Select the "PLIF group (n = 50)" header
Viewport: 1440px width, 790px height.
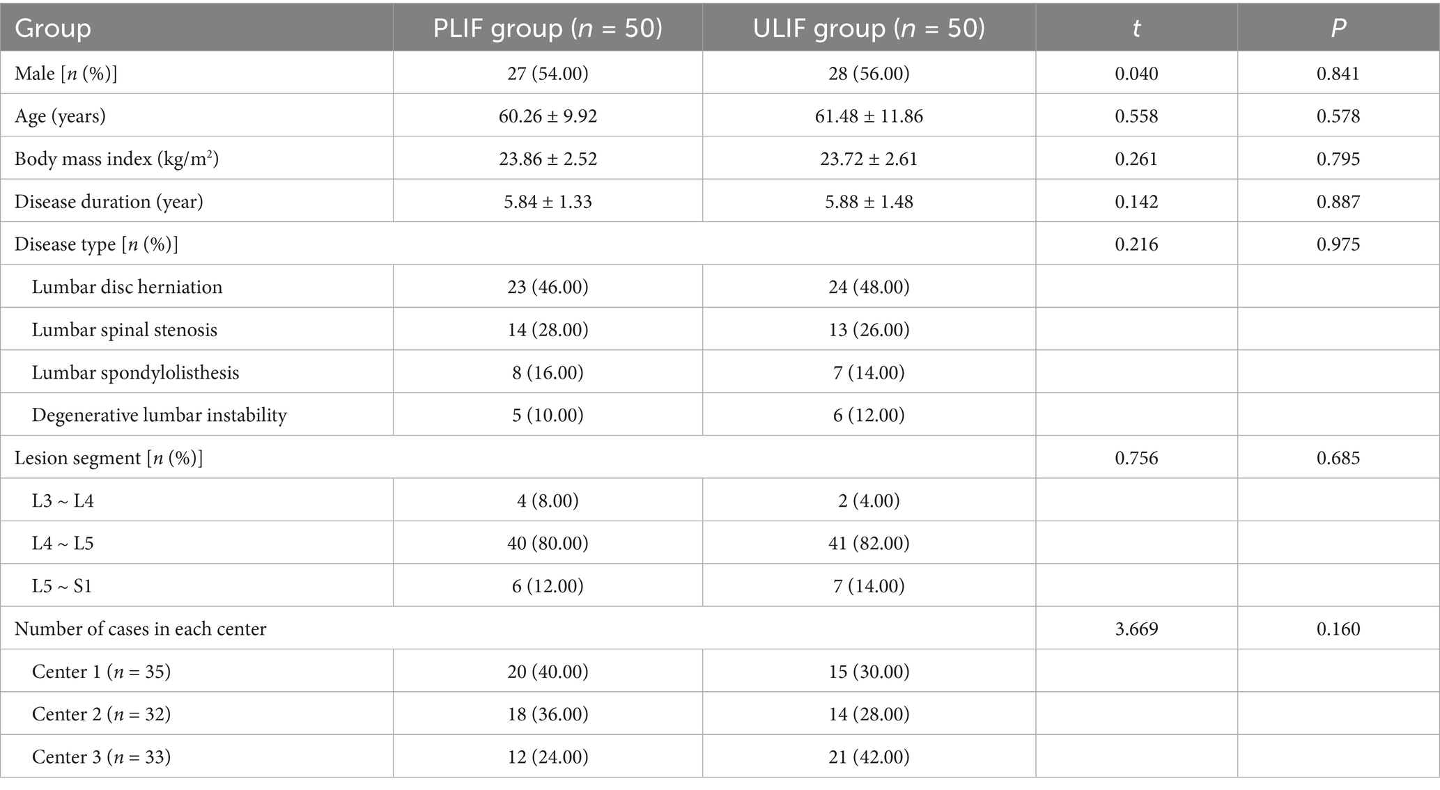click(548, 28)
